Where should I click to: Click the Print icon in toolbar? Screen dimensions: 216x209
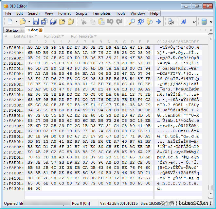pos(171,22)
